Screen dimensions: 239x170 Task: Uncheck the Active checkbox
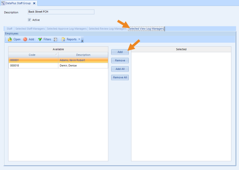click(29, 20)
